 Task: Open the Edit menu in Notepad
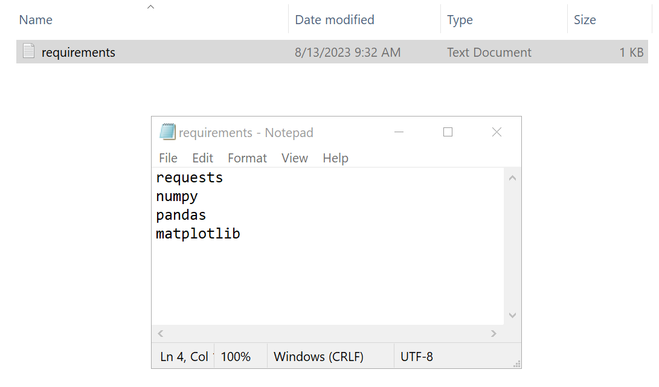click(202, 158)
